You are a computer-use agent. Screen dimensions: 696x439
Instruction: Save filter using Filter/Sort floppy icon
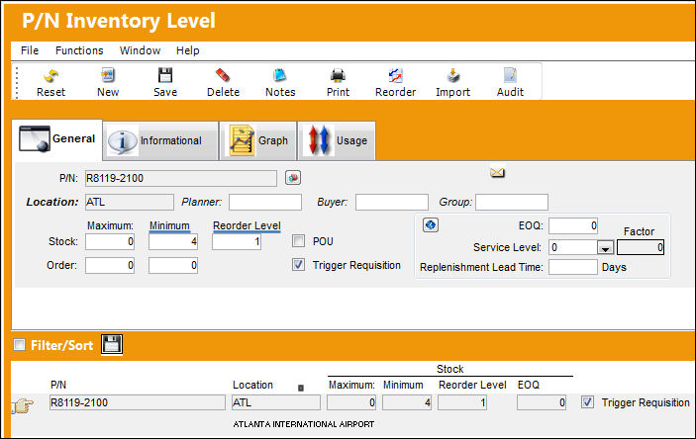[112, 344]
